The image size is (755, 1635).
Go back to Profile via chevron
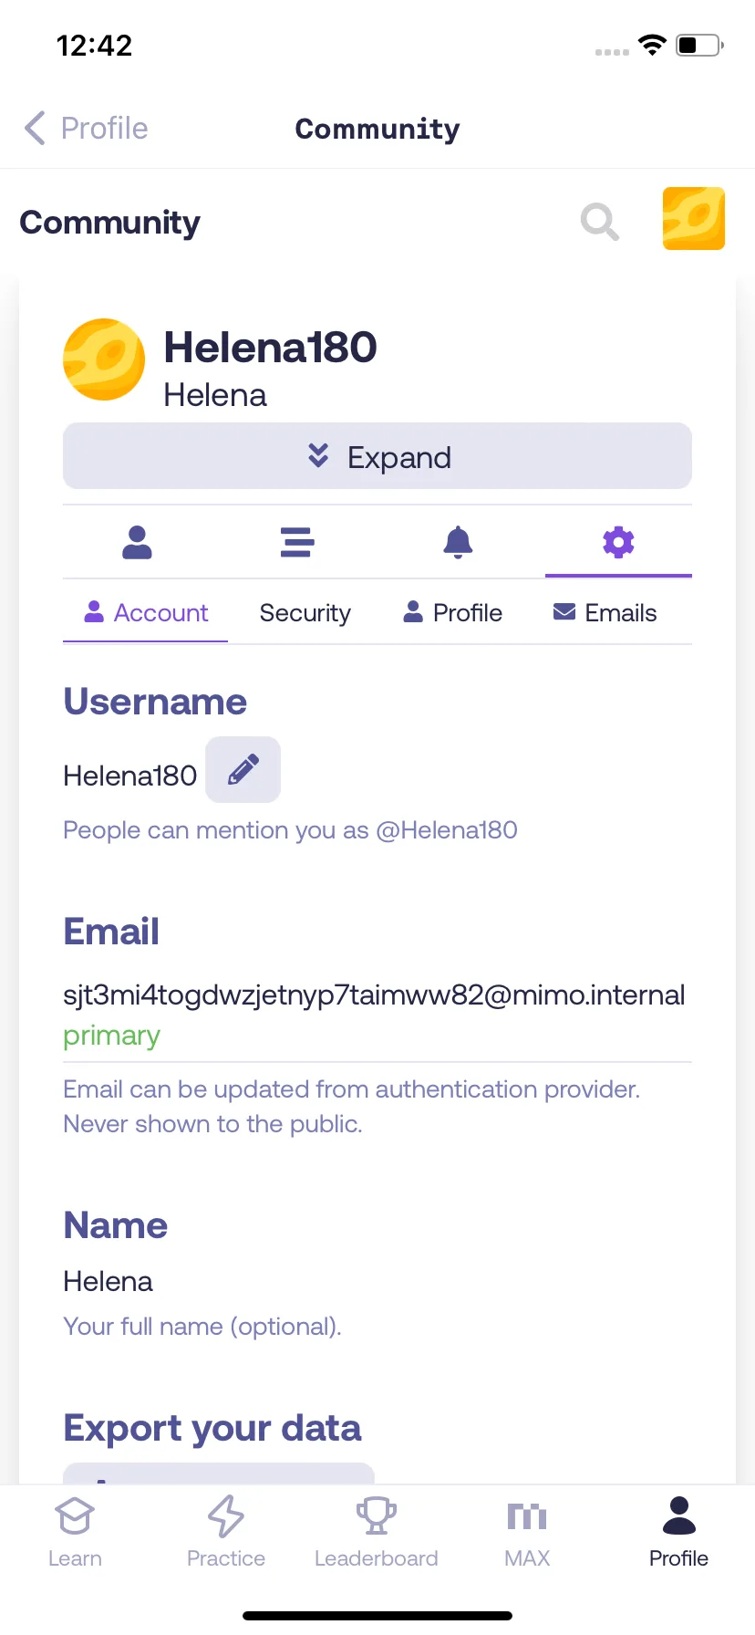click(87, 129)
